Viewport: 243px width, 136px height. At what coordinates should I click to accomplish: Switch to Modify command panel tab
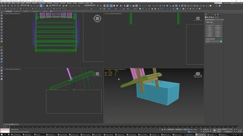pos(209,15)
